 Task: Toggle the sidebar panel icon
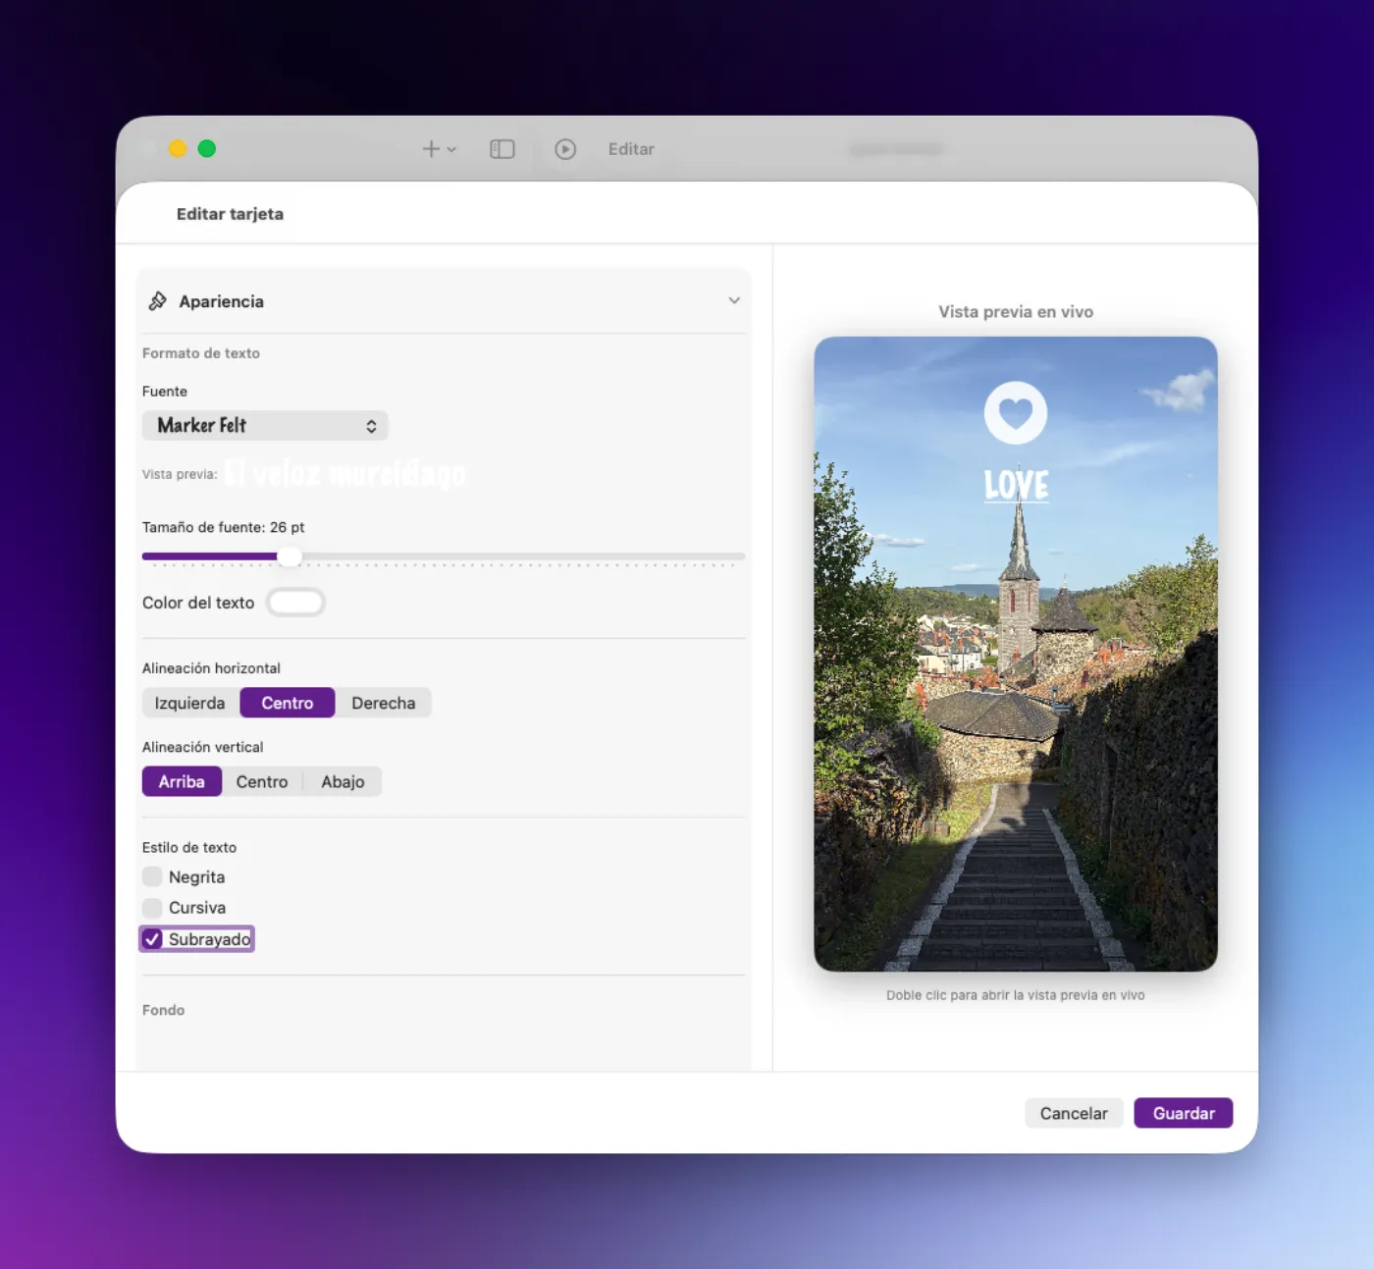point(502,149)
